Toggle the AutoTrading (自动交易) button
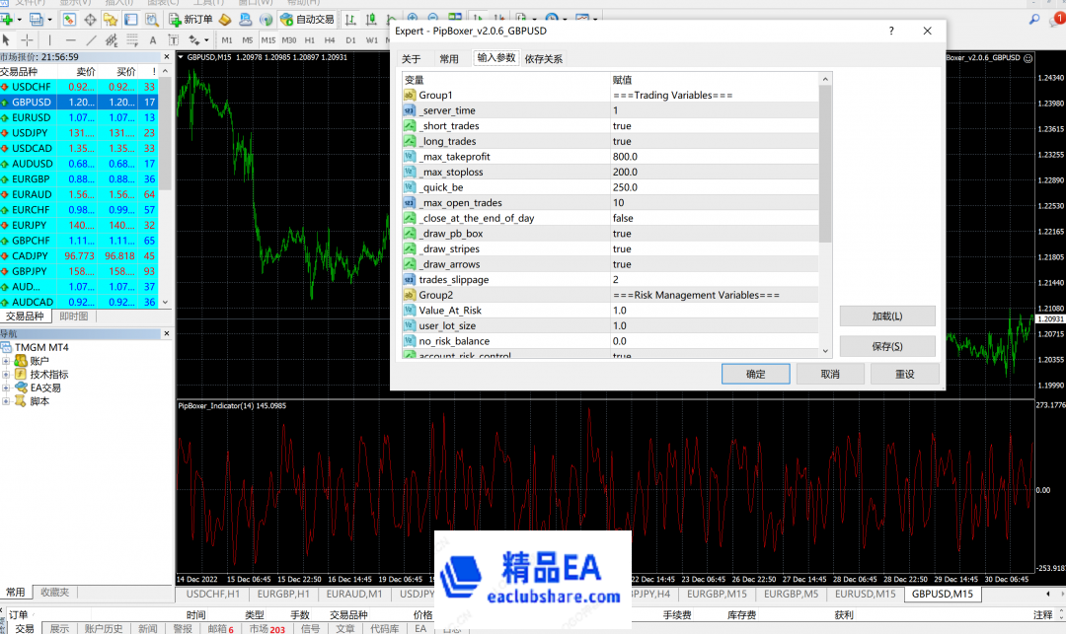This screenshot has height=634, width=1066. (x=307, y=19)
